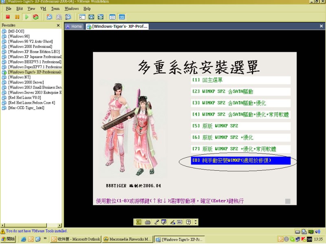
Task: Launch Internet Explorer from Quick Launch
Action: pos(24,239)
